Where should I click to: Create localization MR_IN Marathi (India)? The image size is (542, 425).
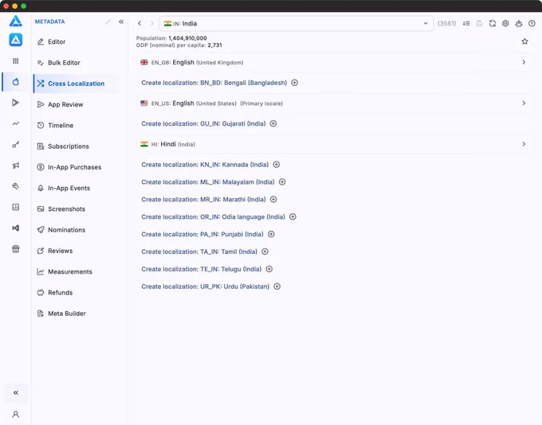click(x=209, y=200)
